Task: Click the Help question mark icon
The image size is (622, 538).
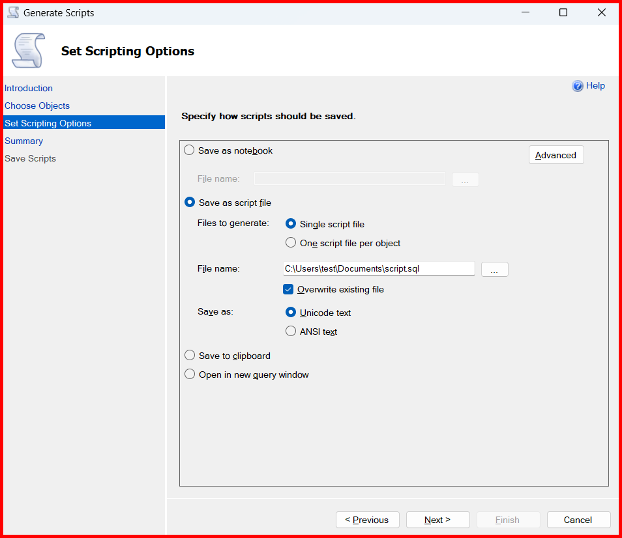Action: tap(577, 86)
